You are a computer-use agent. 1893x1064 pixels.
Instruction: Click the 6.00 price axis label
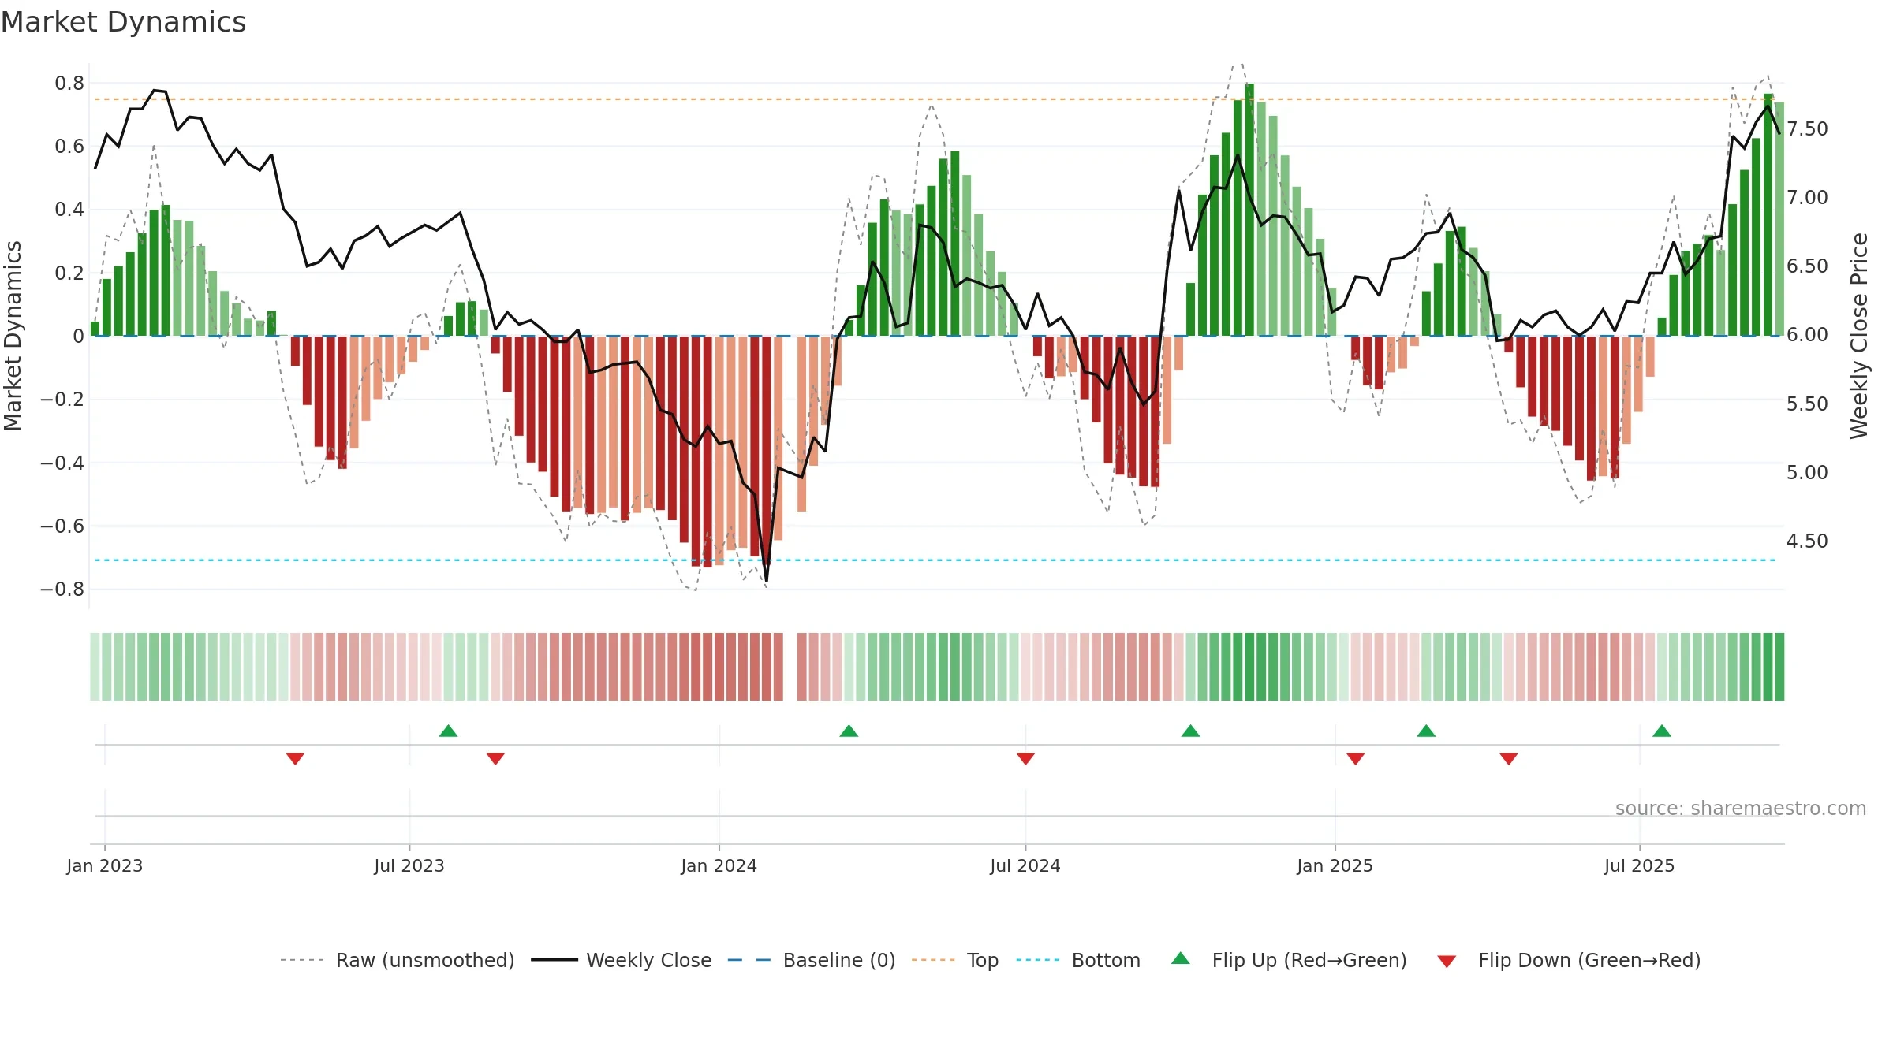click(1807, 335)
